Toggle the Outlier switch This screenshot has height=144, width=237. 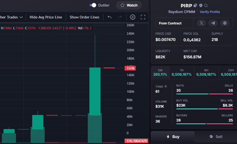point(93,5)
